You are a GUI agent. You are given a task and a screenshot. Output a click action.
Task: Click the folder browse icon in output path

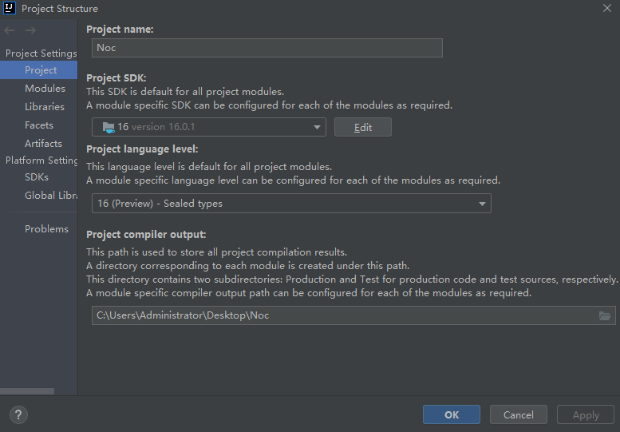coord(605,315)
